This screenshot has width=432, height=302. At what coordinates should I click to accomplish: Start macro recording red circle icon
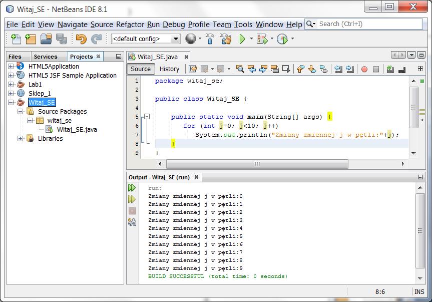[x=364, y=69]
